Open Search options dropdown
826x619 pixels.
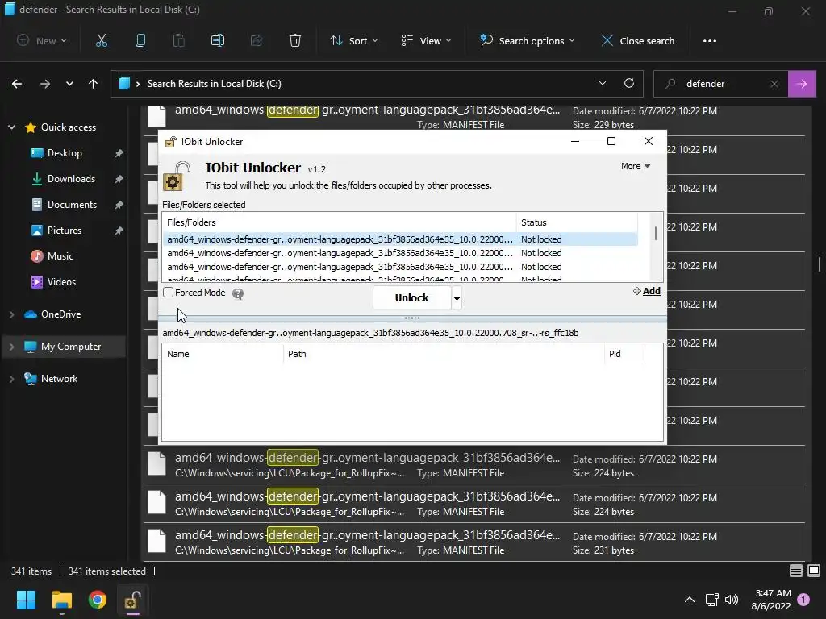click(x=527, y=40)
